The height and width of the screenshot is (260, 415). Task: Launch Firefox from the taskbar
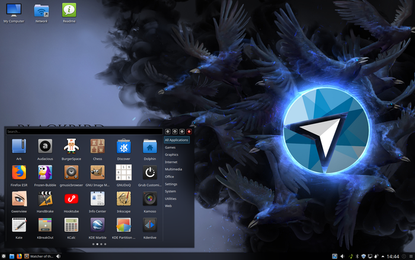(x=19, y=256)
